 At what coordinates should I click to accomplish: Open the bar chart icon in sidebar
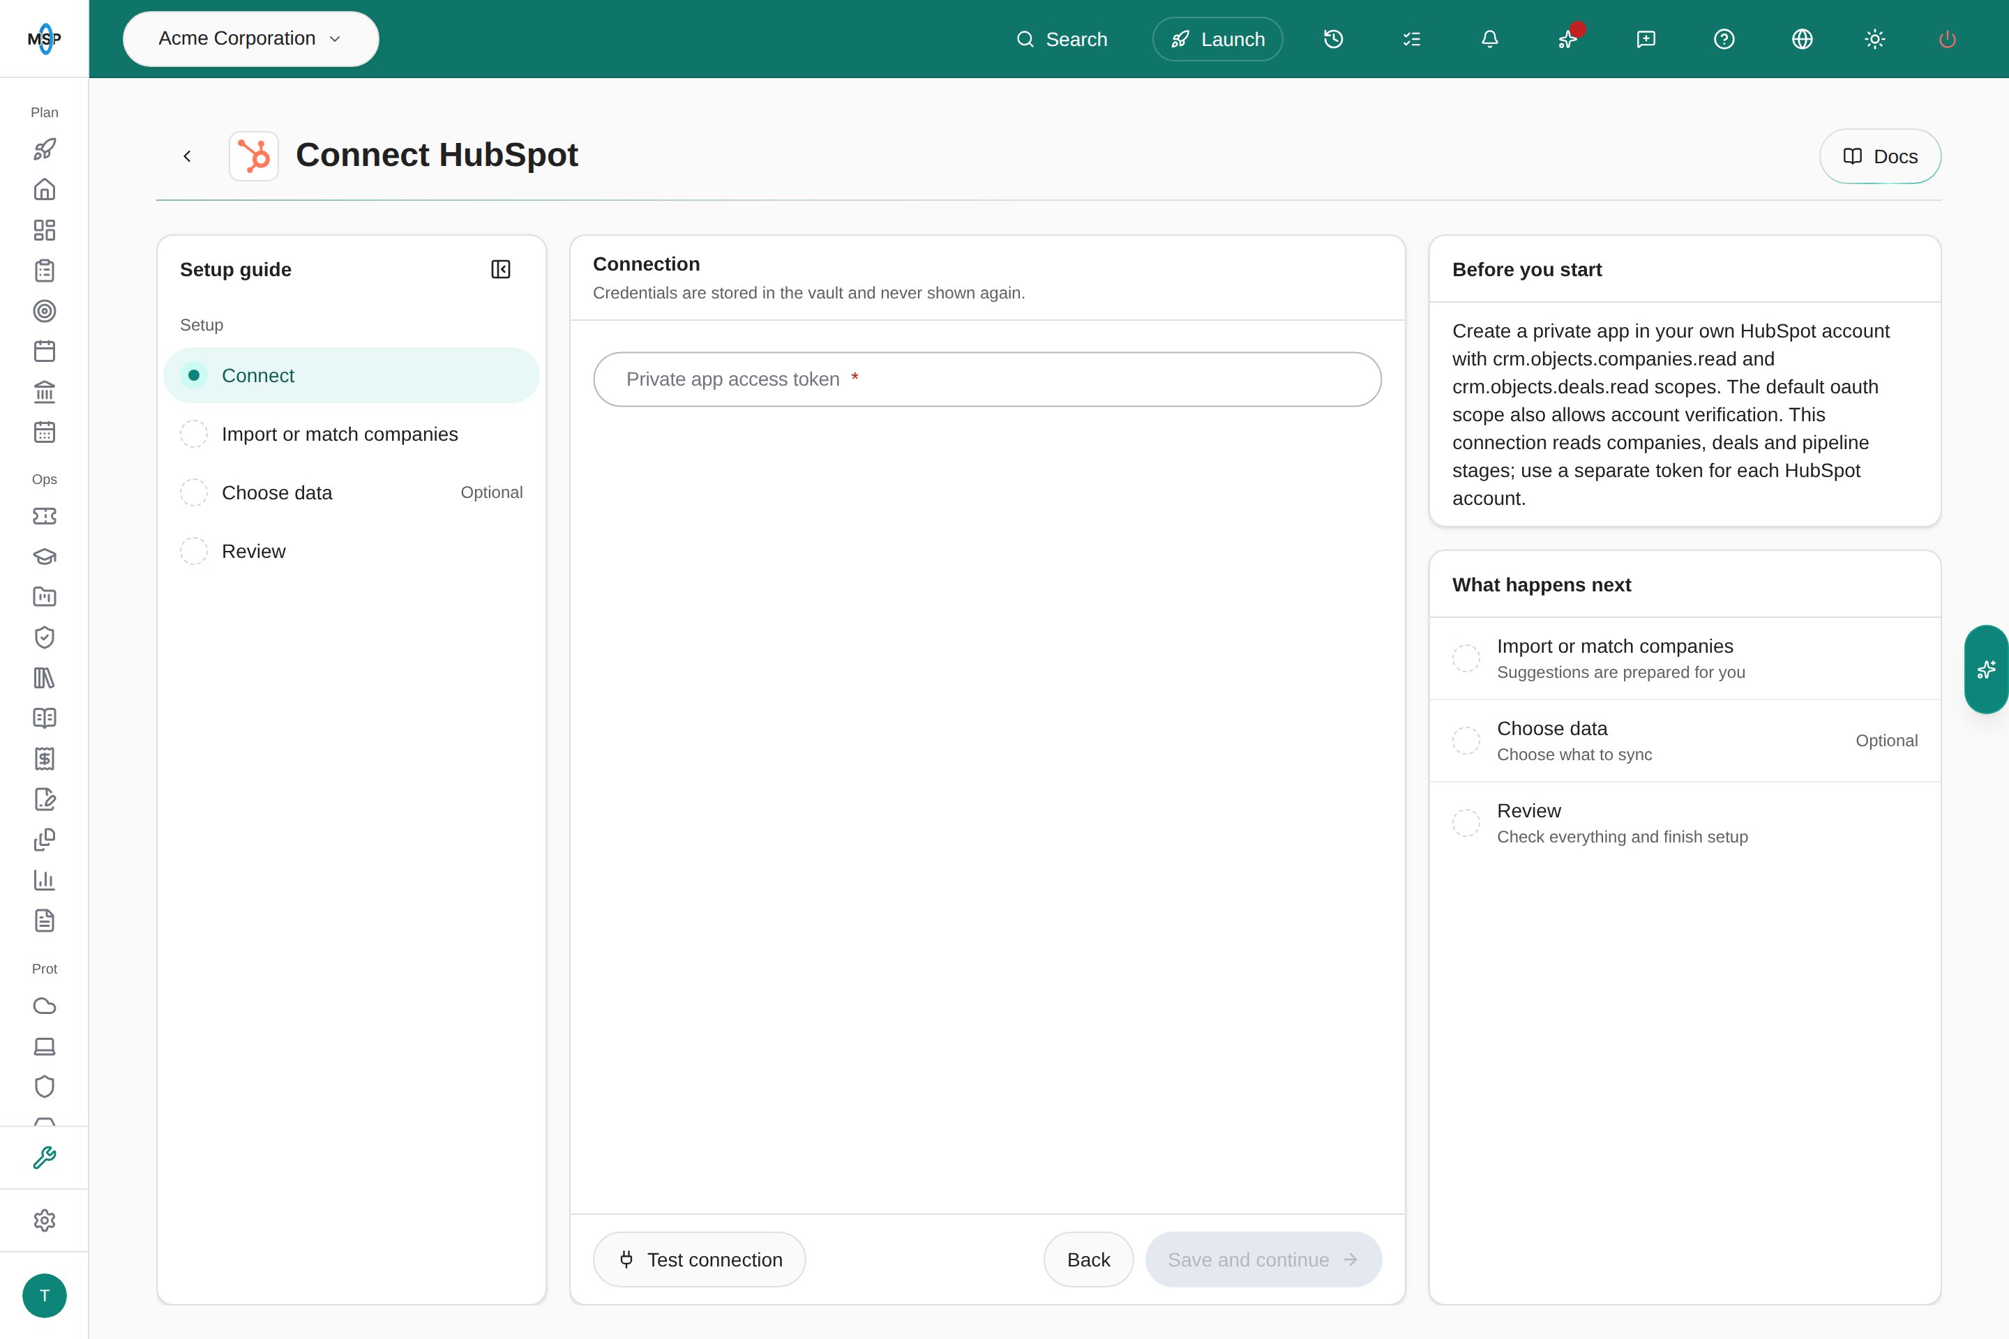tap(45, 880)
